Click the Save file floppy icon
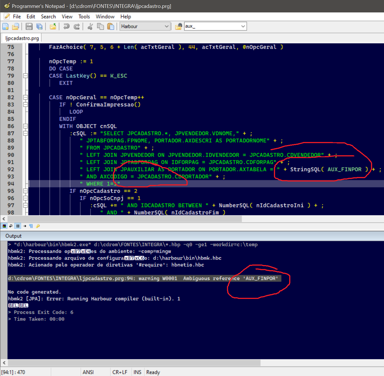384x376 pixels. [x=29, y=27]
